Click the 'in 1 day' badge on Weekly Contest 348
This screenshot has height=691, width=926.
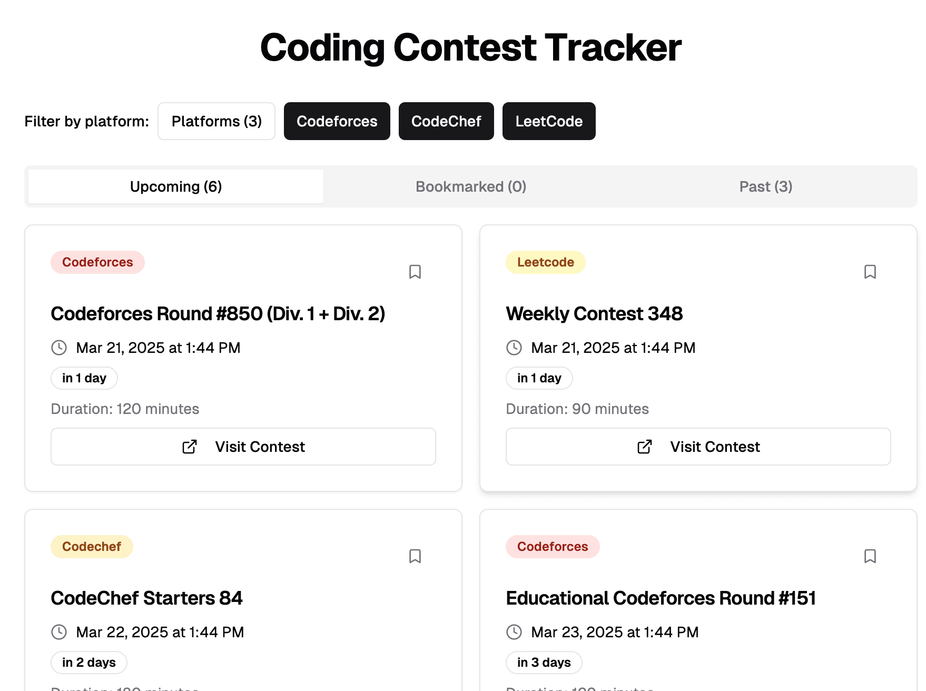click(539, 378)
